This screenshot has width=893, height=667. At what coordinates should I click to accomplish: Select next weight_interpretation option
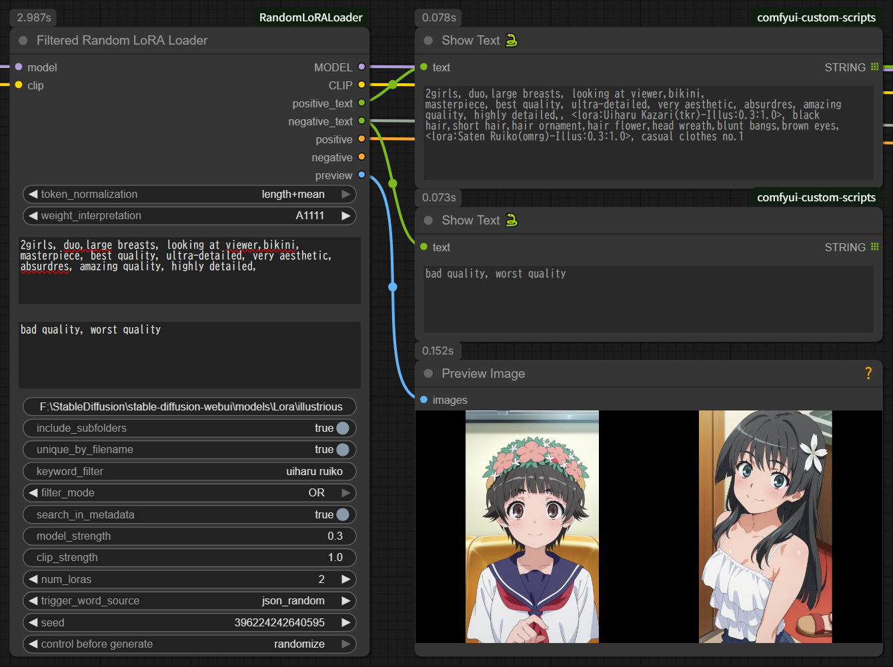345,215
